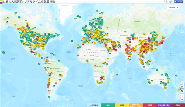Click the site logo icon
Image resolution: width=185 pixels, height=107 pixels.
pos(1,2)
